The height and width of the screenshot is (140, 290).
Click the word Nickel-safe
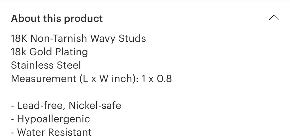[95, 106]
